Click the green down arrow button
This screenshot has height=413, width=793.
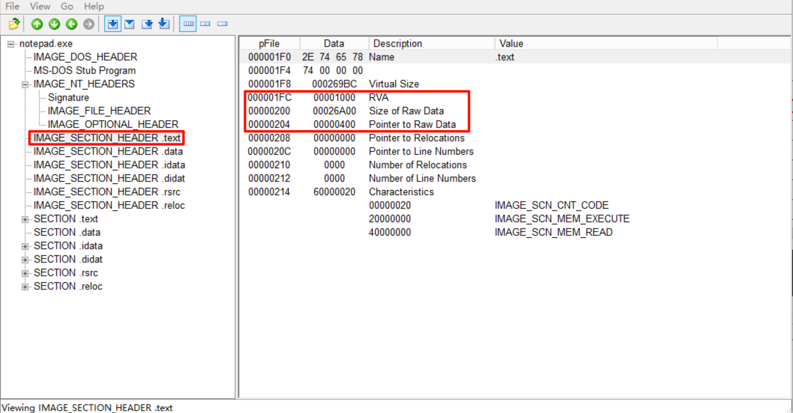click(x=54, y=24)
